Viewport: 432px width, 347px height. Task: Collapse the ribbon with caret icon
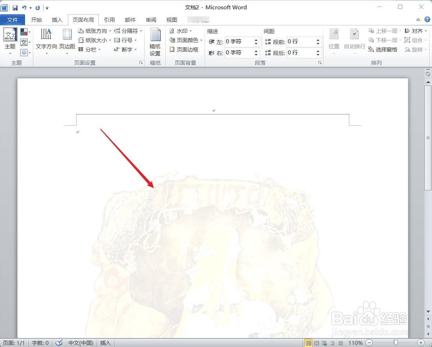tap(418, 20)
